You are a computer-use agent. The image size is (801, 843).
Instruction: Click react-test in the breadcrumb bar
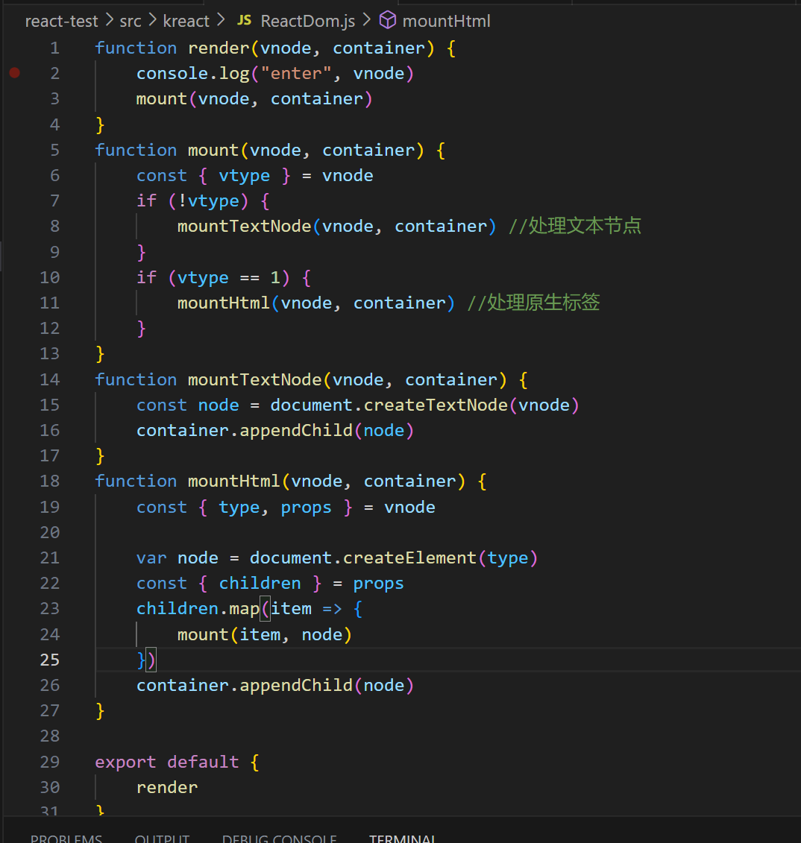click(x=61, y=20)
